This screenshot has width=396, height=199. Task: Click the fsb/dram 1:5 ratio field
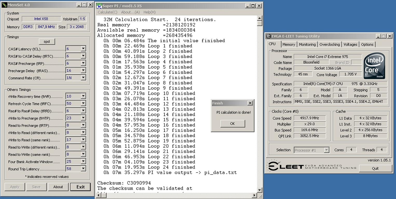(83, 19)
